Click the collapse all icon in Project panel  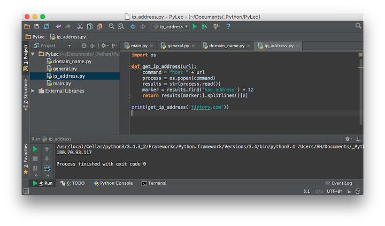click(93, 46)
